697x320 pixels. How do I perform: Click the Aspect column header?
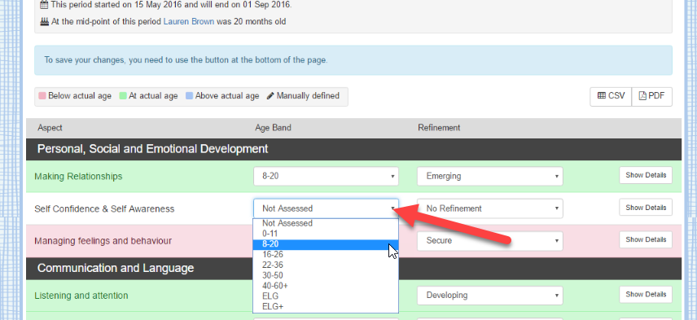tap(50, 128)
